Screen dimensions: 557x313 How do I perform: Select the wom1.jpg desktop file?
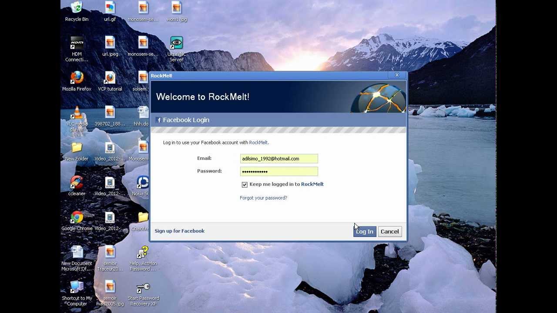tap(176, 11)
